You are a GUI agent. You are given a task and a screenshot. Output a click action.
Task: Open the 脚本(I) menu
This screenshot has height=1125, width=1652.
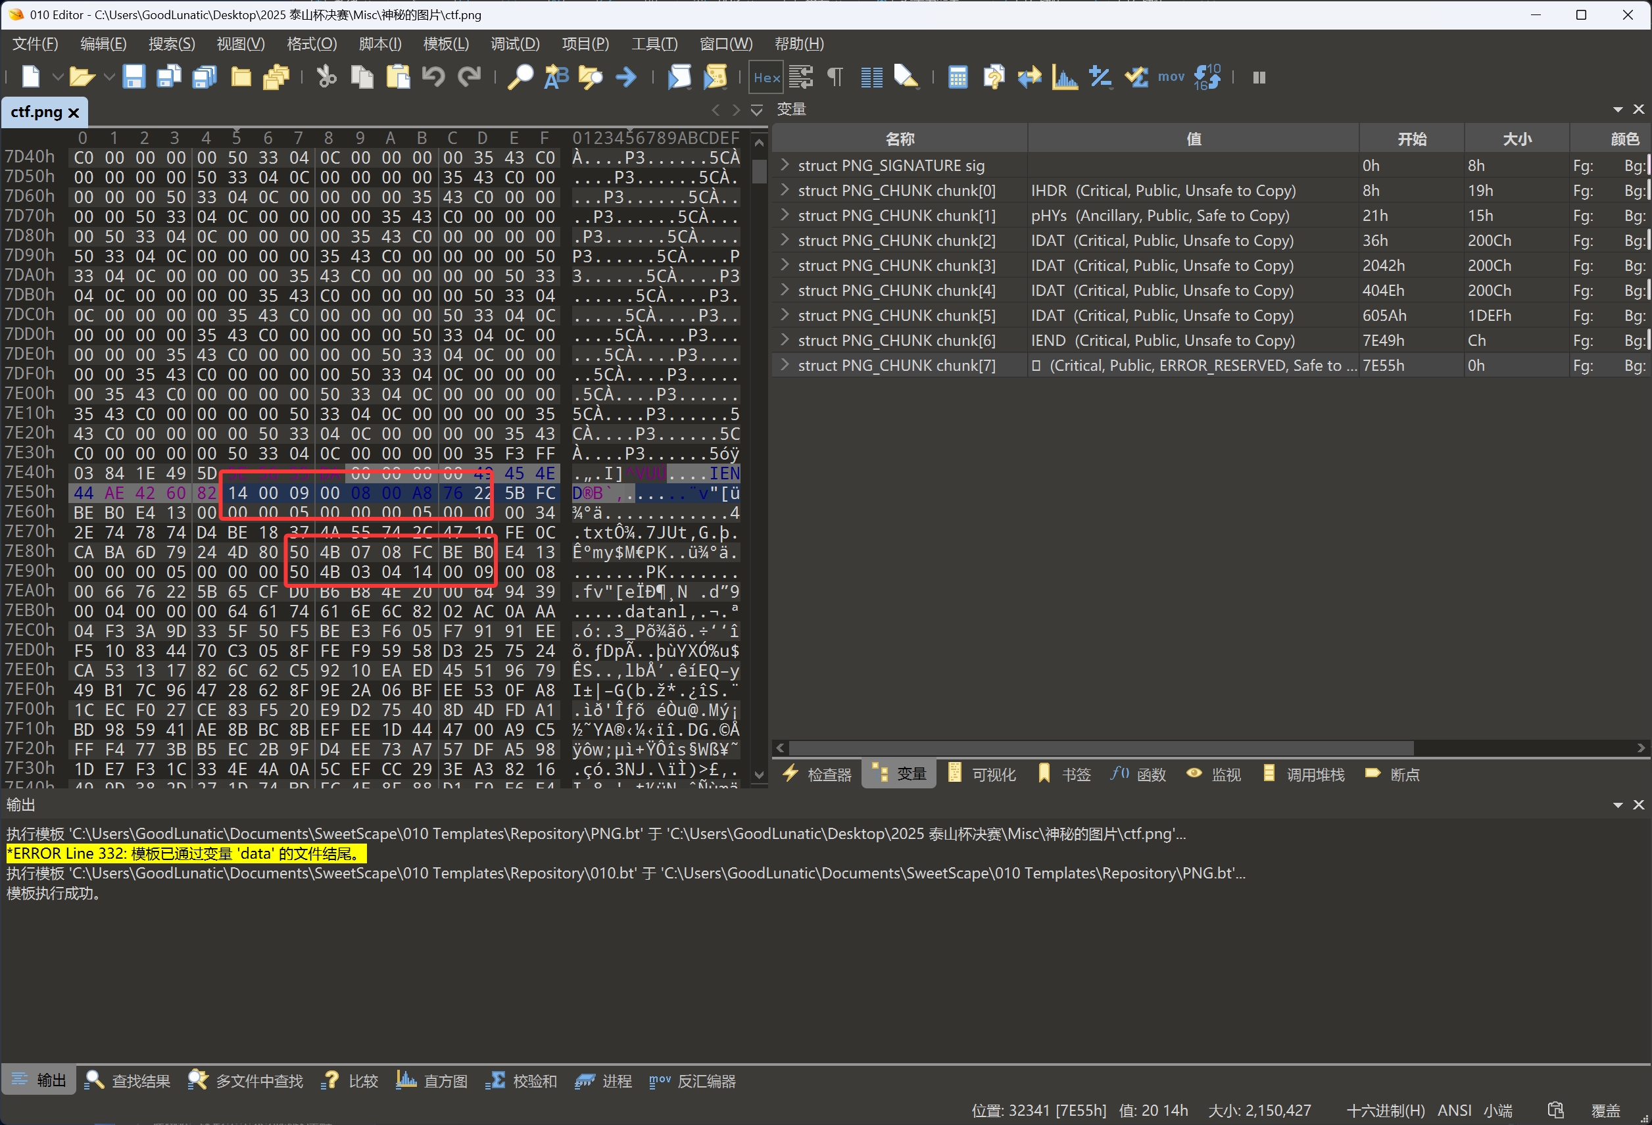coord(380,43)
